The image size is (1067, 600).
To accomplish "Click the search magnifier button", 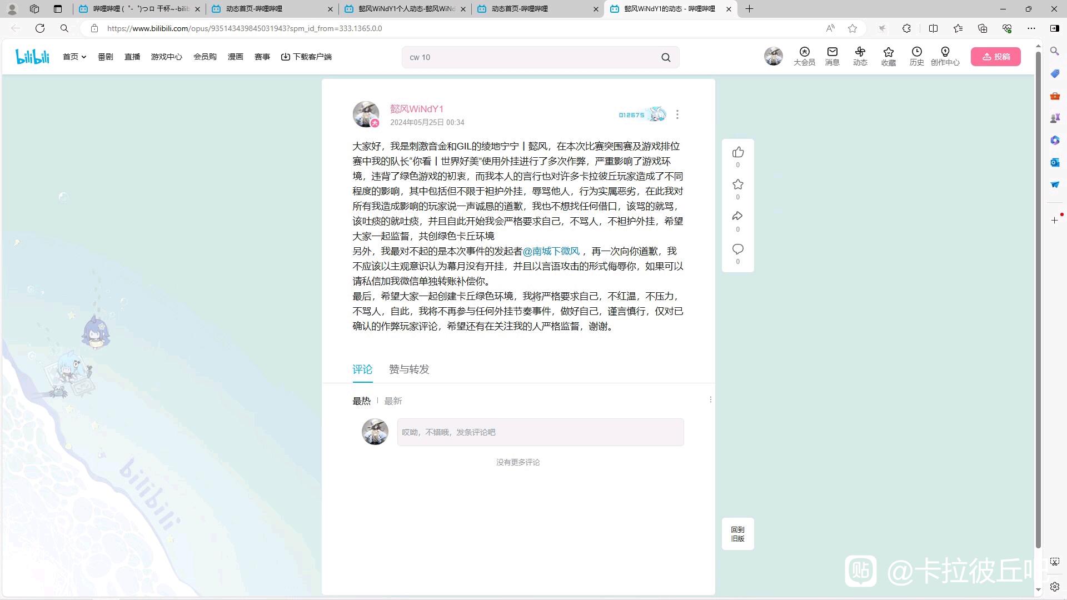I will coord(666,57).
